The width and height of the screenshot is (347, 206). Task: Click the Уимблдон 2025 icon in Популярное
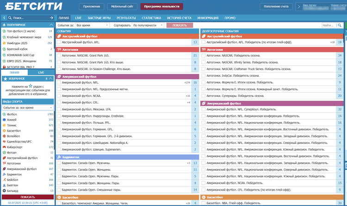tap(4, 42)
